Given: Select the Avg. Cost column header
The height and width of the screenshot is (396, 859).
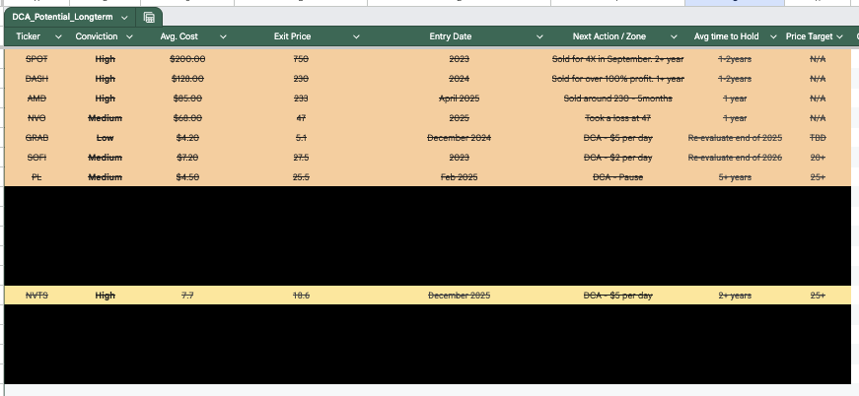Looking at the screenshot, I should 179,36.
